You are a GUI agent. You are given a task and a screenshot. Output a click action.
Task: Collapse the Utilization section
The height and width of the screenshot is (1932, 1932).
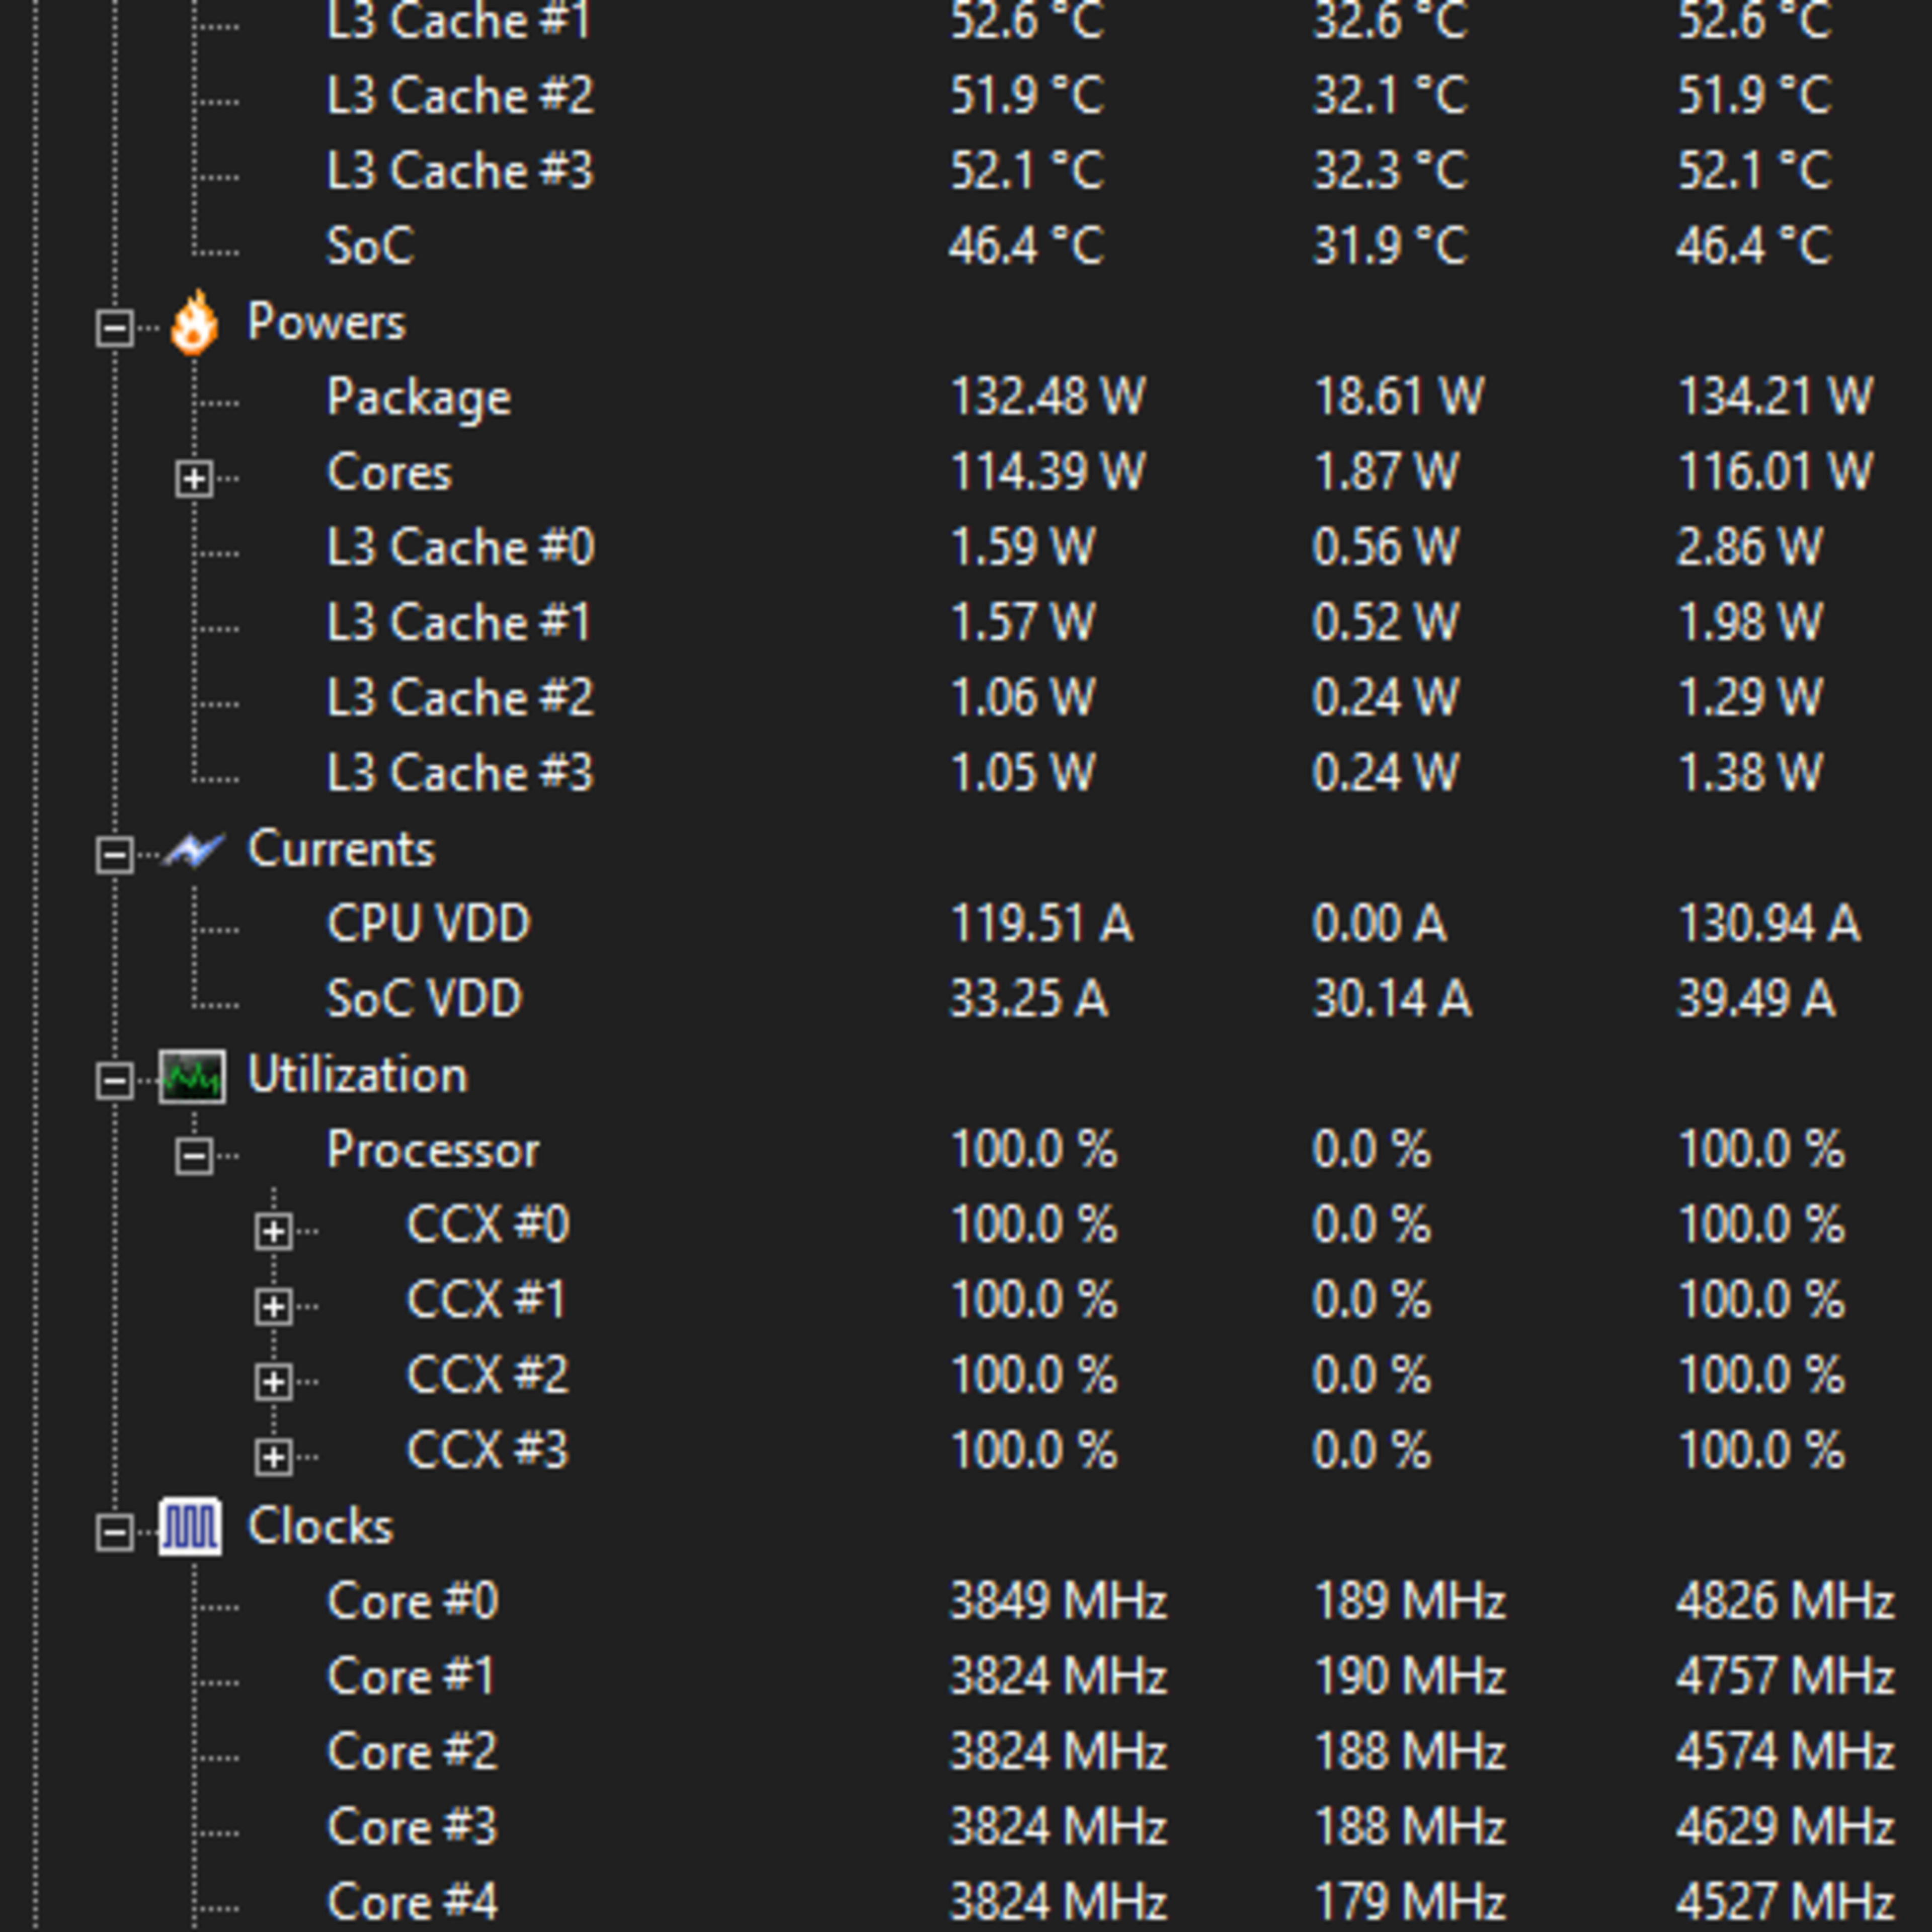(115, 1081)
